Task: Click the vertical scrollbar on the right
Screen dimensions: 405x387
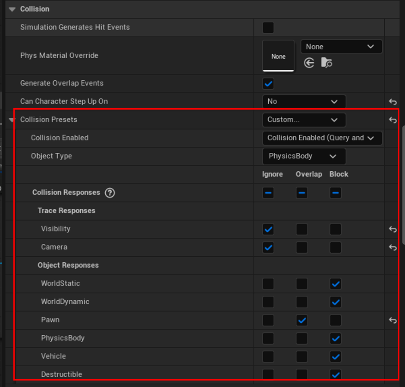Action: [x=403, y=186]
